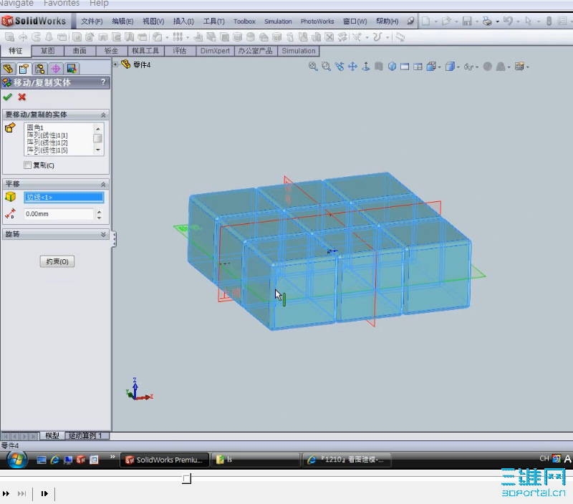This screenshot has height=504, width=573.
Task: Cancel with the red X icon
Action: (x=22, y=97)
